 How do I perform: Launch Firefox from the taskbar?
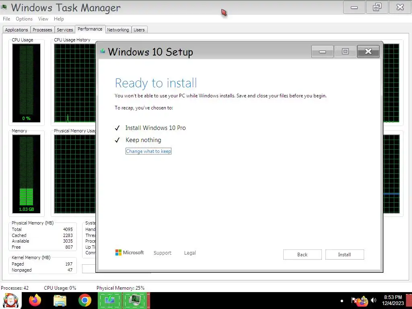click(35, 300)
